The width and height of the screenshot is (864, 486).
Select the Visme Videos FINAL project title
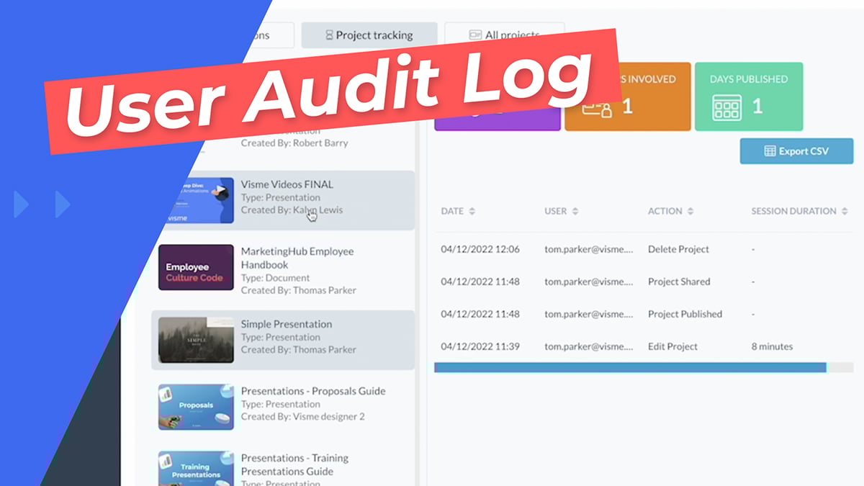coord(287,184)
